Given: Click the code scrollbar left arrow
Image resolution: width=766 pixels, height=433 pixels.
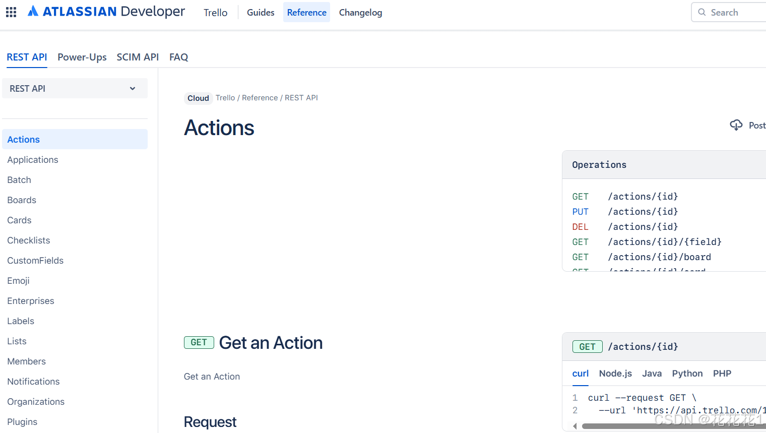Looking at the screenshot, I should click(574, 426).
